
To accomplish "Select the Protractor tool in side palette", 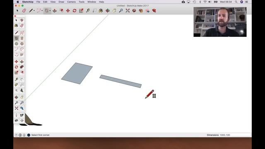I will tap(17, 85).
